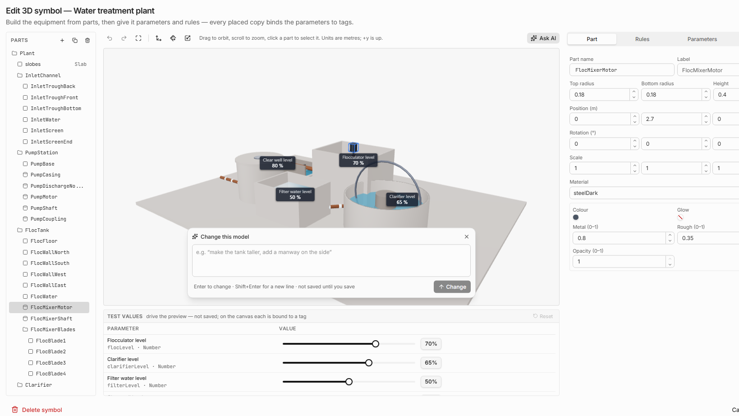Click the Reset icon in Test Values
739x416 pixels.
[535, 316]
